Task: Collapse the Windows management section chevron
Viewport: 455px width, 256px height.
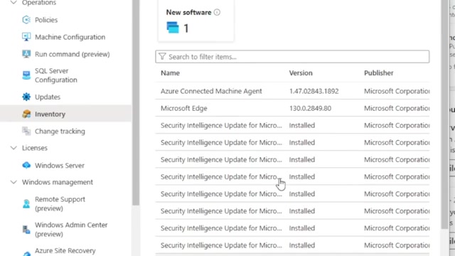Action: (14, 182)
